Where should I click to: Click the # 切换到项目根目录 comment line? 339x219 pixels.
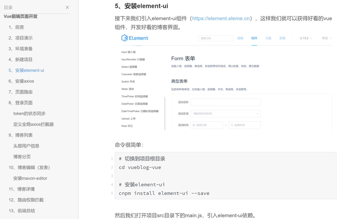[x=142, y=159]
